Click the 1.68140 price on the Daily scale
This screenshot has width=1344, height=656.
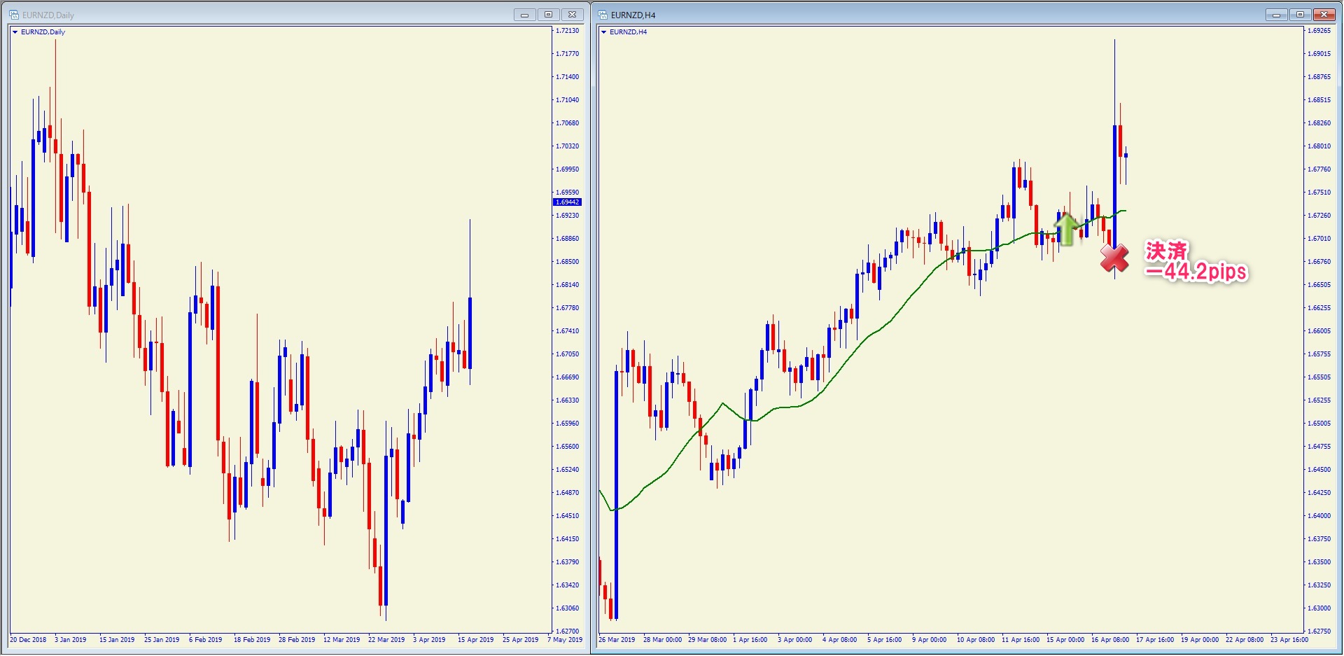pyautogui.click(x=568, y=285)
